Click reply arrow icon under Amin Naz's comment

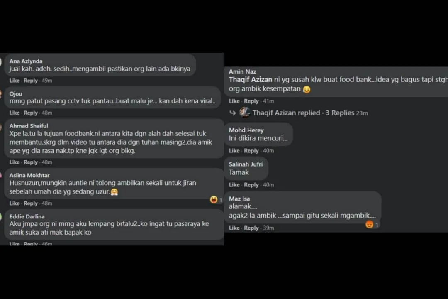232,113
